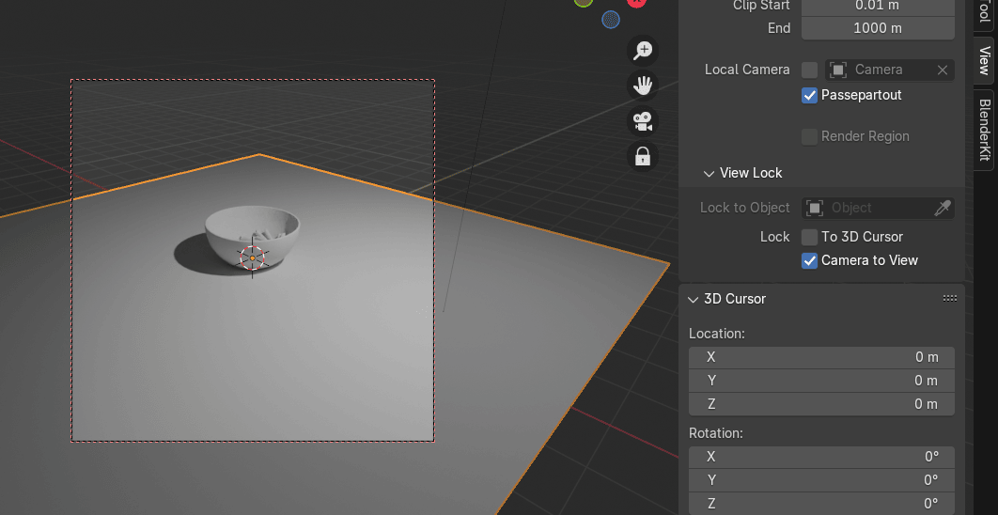Disable the Camera to View lock
Image resolution: width=998 pixels, height=515 pixels.
[x=809, y=260]
